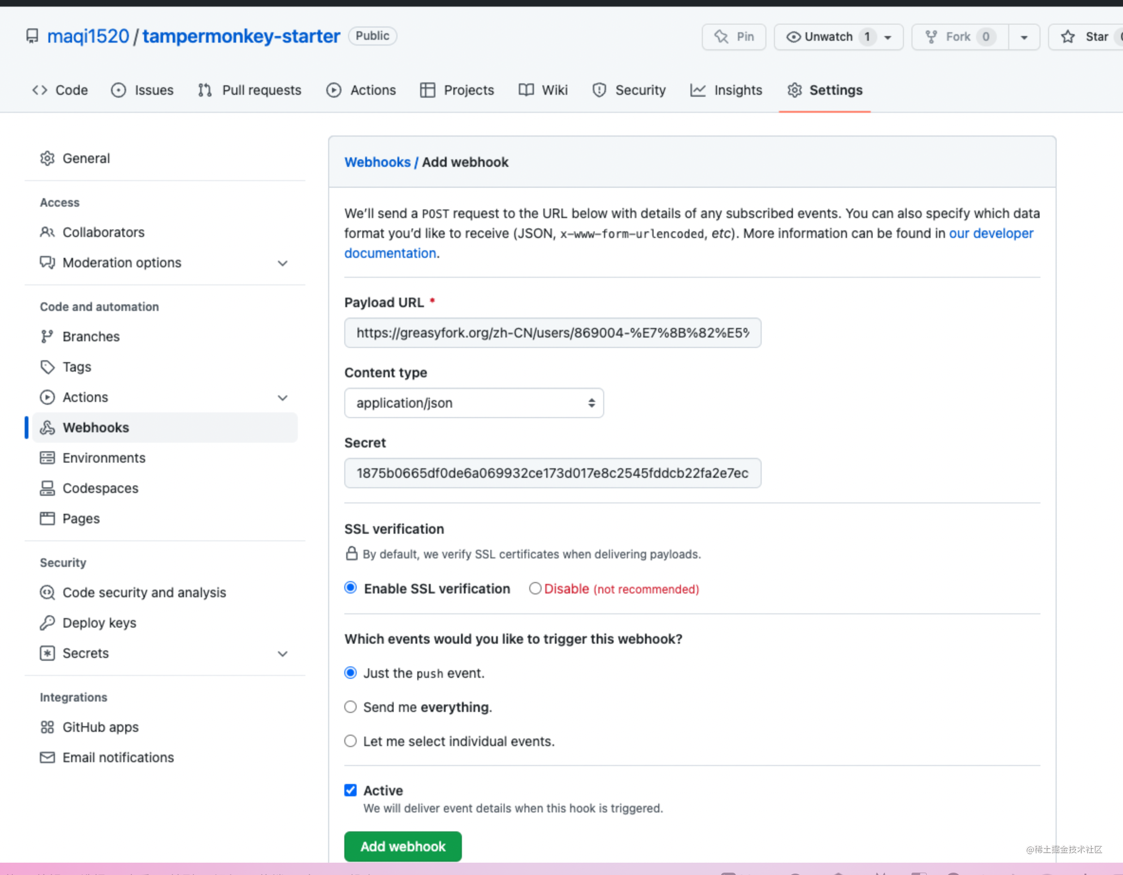Choose Let me select individual events
This screenshot has width=1123, height=875.
tap(350, 741)
